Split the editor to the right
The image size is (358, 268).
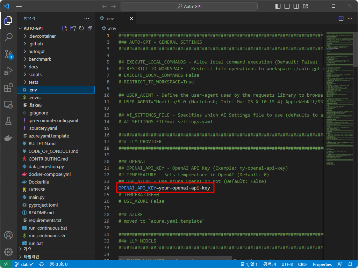[341, 18]
